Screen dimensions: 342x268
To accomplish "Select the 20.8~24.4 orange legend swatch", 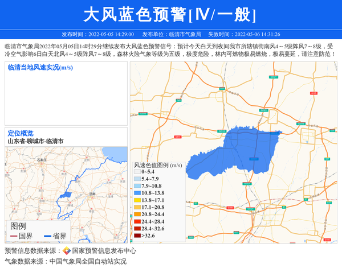I will pyautogui.click(x=137, y=215).
